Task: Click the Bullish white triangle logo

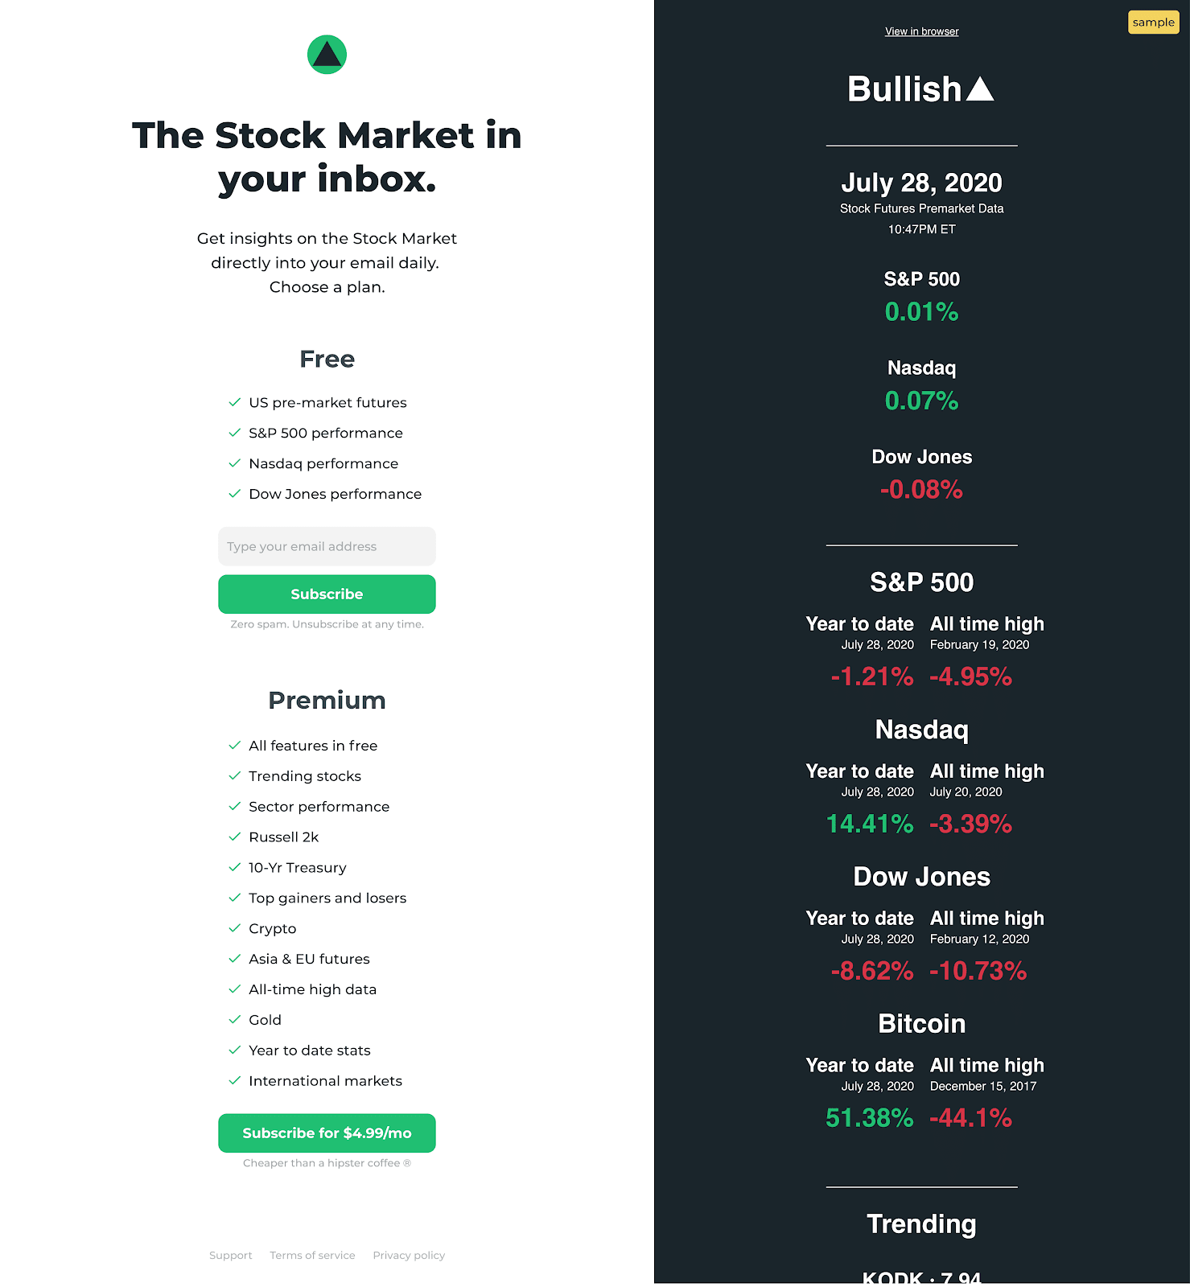Action: click(x=980, y=88)
